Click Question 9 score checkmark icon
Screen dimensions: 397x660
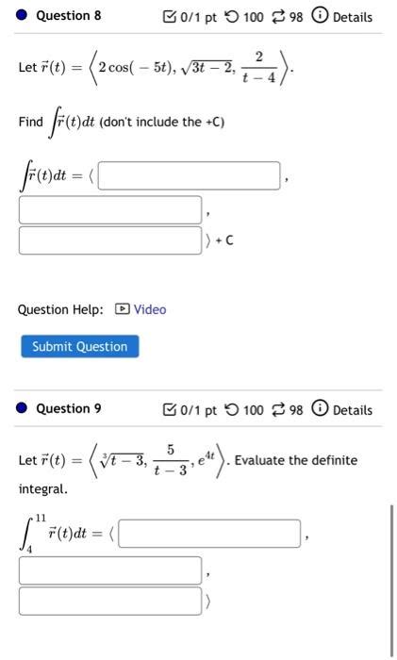point(169,409)
